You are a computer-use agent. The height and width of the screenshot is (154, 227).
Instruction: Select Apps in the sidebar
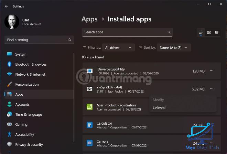39,94
